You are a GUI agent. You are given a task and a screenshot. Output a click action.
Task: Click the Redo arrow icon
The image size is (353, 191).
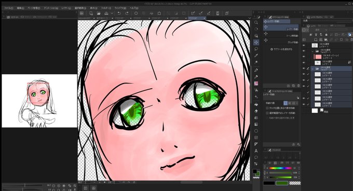pos(127,13)
